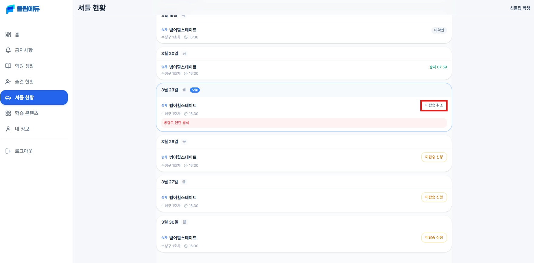Click the clock icon in 3월 23일 row
Image resolution: width=534 pixels, height=263 pixels.
click(186, 114)
